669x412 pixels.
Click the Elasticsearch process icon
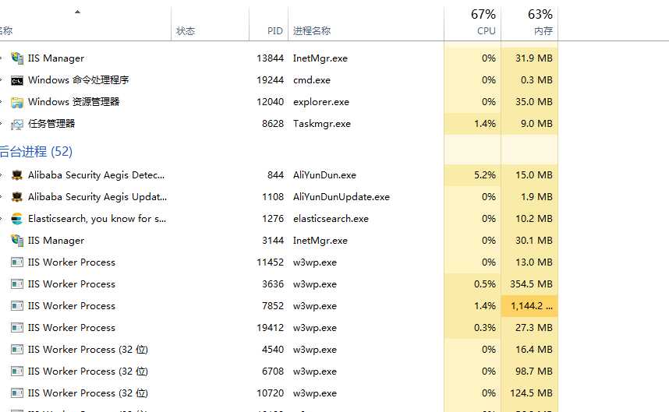(x=17, y=219)
